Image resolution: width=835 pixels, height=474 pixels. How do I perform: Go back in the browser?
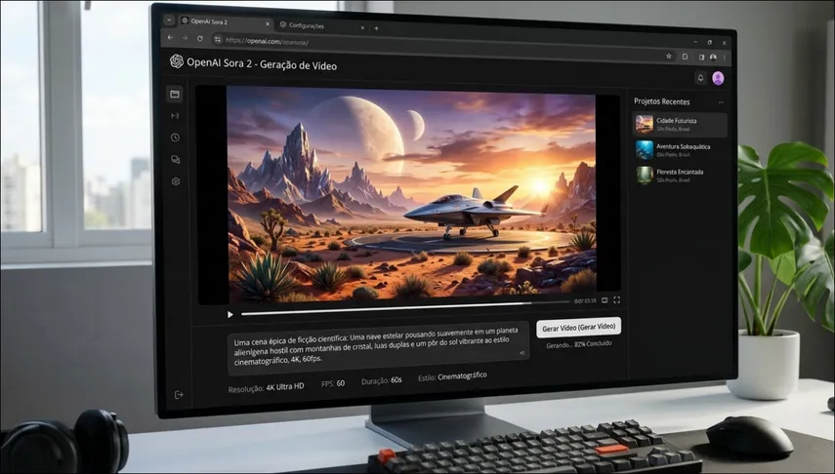pos(170,37)
